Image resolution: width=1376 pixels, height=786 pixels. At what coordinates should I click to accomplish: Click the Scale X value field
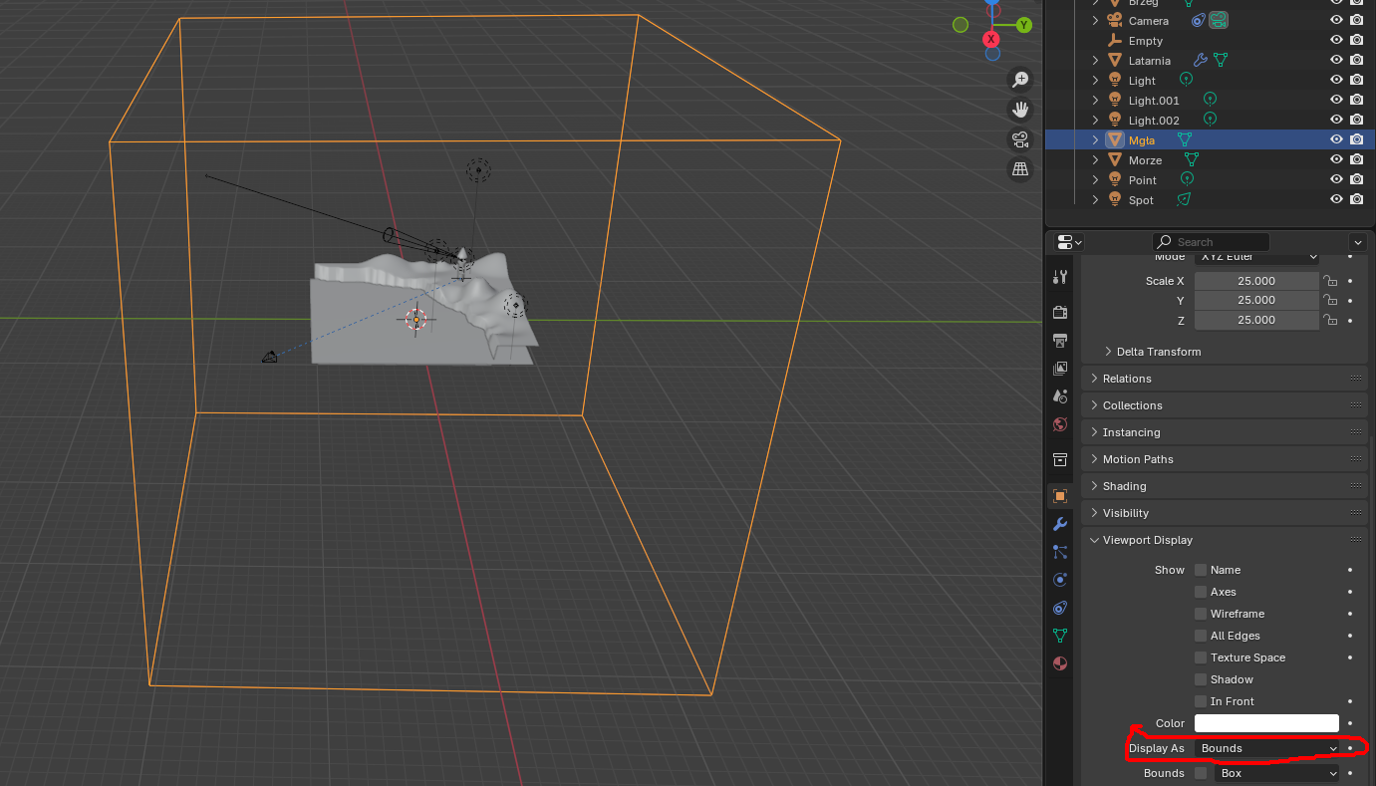pos(1255,281)
